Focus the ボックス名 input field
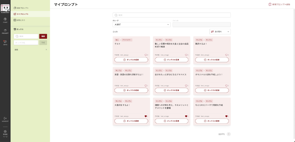Viewport: 295px width, 142px height. (26, 43)
